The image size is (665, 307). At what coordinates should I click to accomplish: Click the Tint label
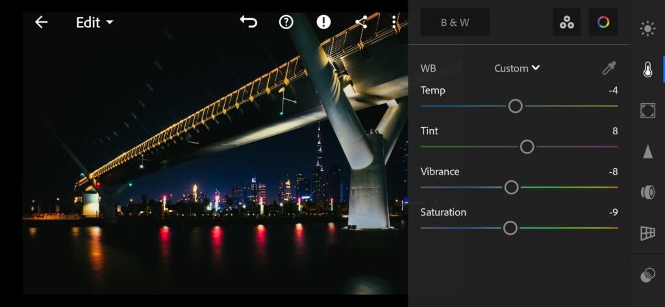coord(429,131)
